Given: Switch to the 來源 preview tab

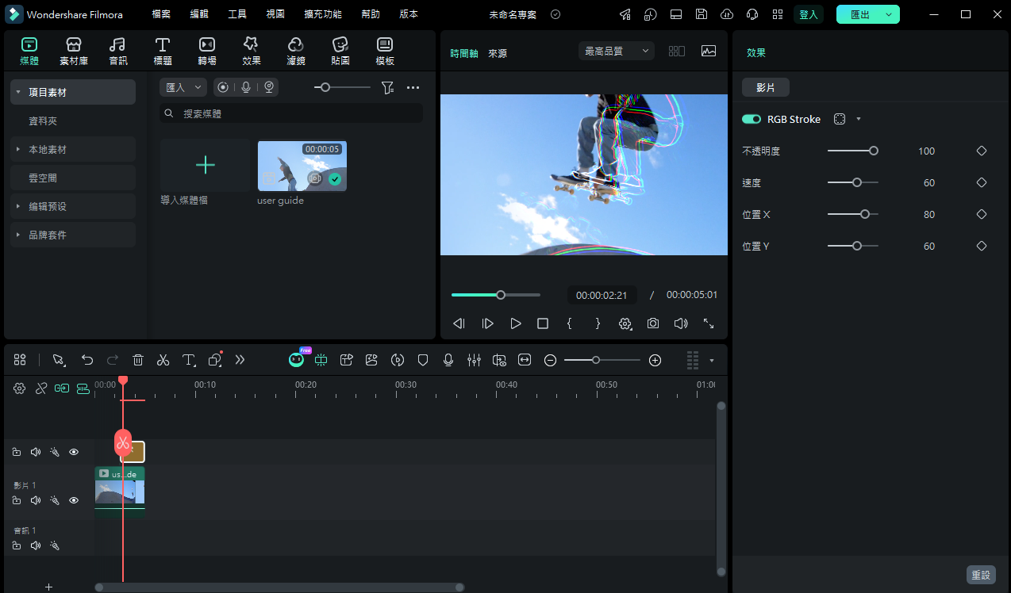Looking at the screenshot, I should pos(498,53).
